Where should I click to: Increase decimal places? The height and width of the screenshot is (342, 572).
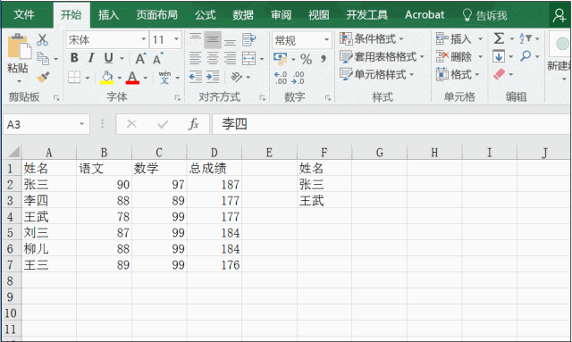click(x=280, y=78)
